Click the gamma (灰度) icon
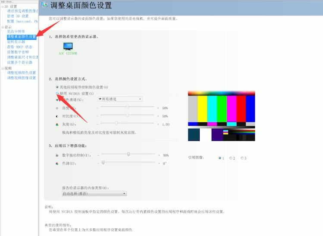This screenshot has width=323, height=236. (x=57, y=124)
